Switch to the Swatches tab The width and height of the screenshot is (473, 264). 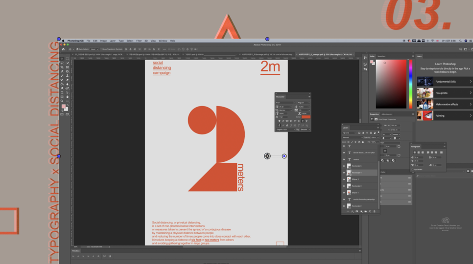pos(381,56)
